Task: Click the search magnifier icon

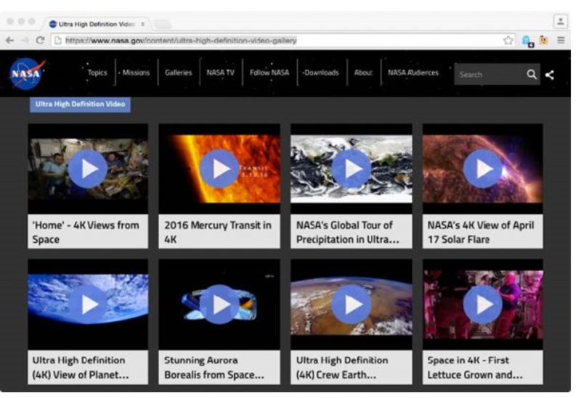Action: tap(532, 74)
